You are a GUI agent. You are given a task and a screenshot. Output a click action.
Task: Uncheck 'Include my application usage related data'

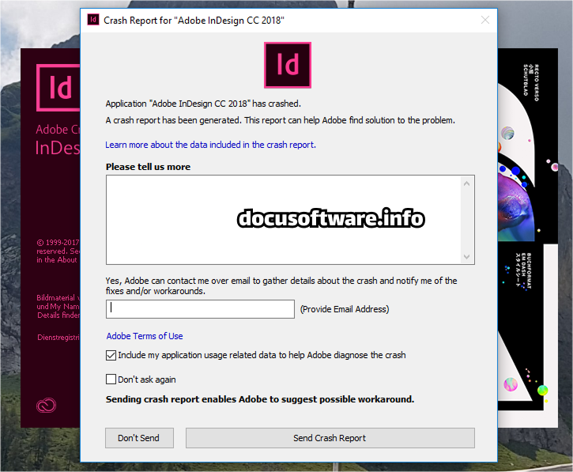click(x=111, y=356)
